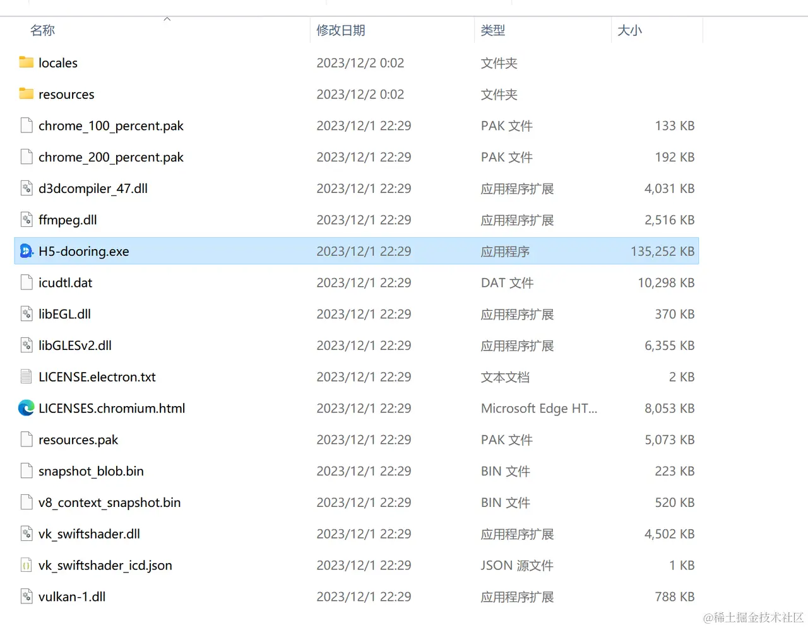The image size is (808, 628).
Task: Click the vk_swiftshader.dll file icon
Action: 26,534
